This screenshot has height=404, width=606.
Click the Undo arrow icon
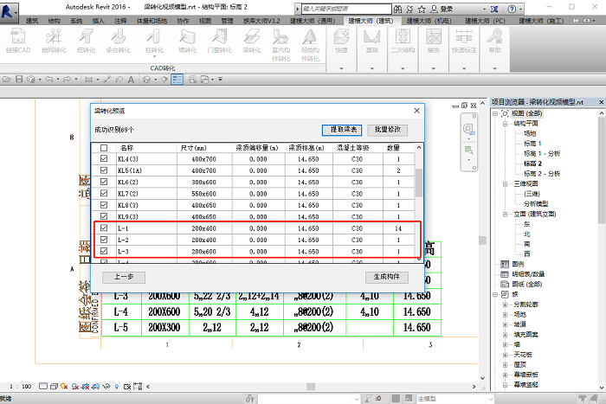[x=48, y=80]
